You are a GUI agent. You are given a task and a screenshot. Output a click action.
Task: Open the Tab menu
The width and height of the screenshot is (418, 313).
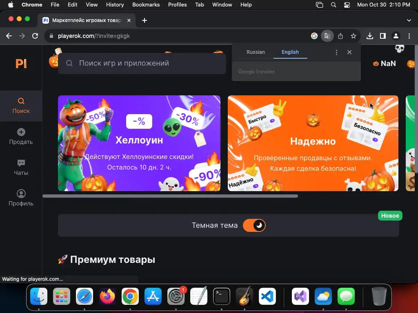[199, 5]
